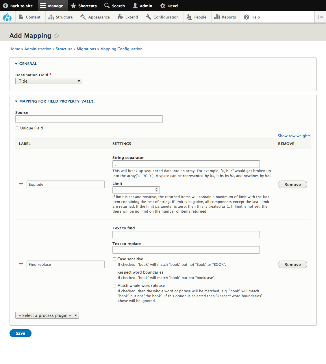Click the Druplicon logo icon

click(7, 17)
